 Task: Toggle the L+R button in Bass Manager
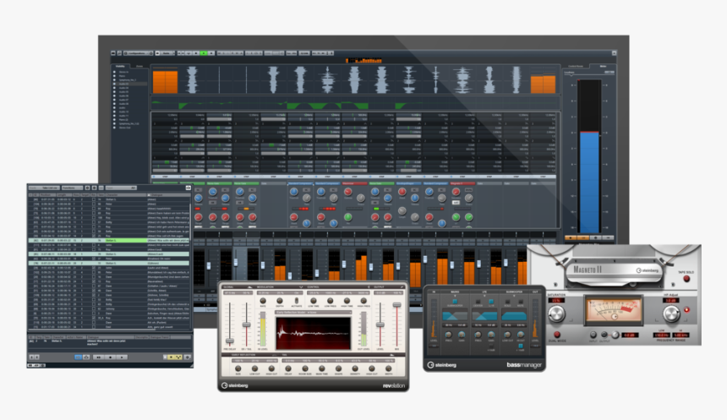pos(491,302)
